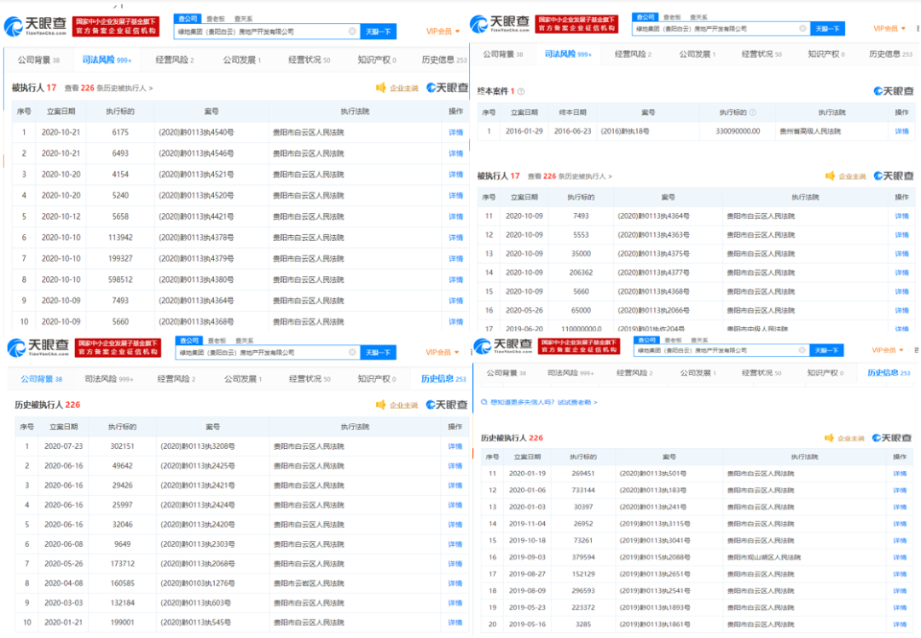This screenshot has height=638, width=921.
Task: Click 天眼一下 button above 历史被执行人 rows 11-20
Action: (x=826, y=350)
